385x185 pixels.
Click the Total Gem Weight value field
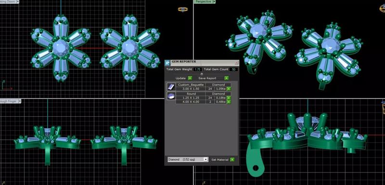coord(197,69)
